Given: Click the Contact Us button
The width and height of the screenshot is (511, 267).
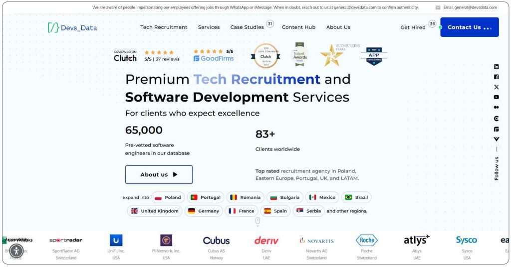Looking at the screenshot, I should (469, 27).
